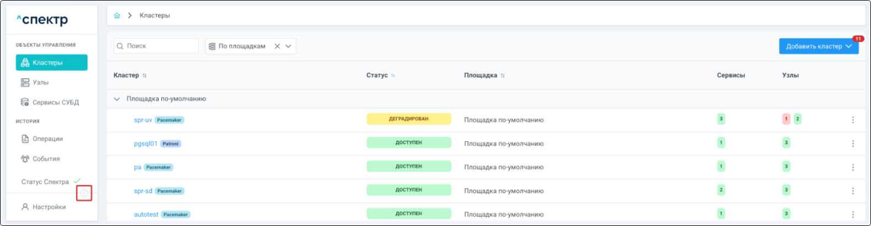Open the По площадкам grouping dropdown
The height and width of the screenshot is (226, 871).
288,46
